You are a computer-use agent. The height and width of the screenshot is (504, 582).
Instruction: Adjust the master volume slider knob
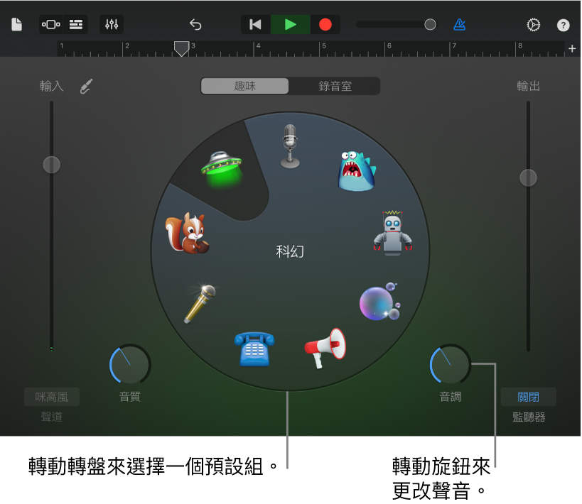(x=430, y=24)
